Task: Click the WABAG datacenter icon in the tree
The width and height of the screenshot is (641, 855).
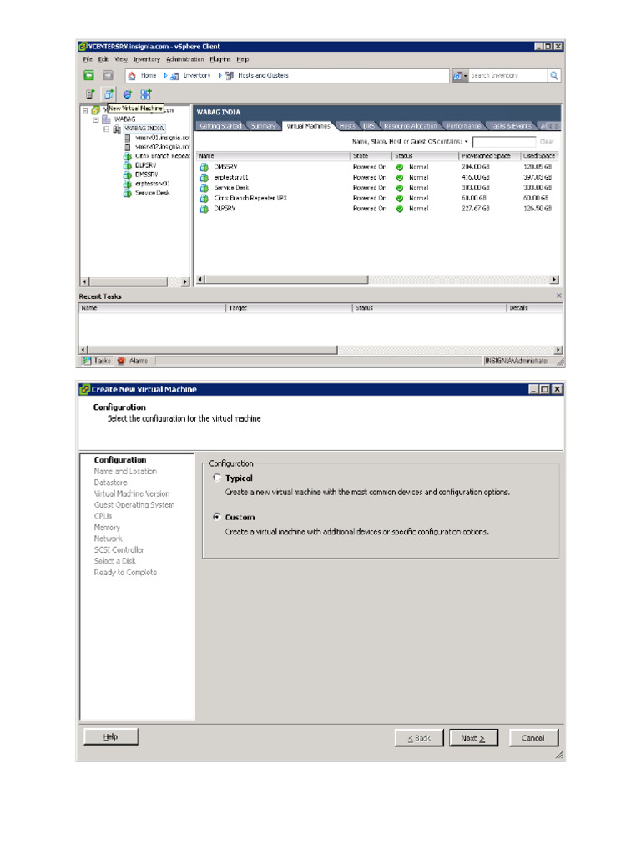Action: [106, 119]
